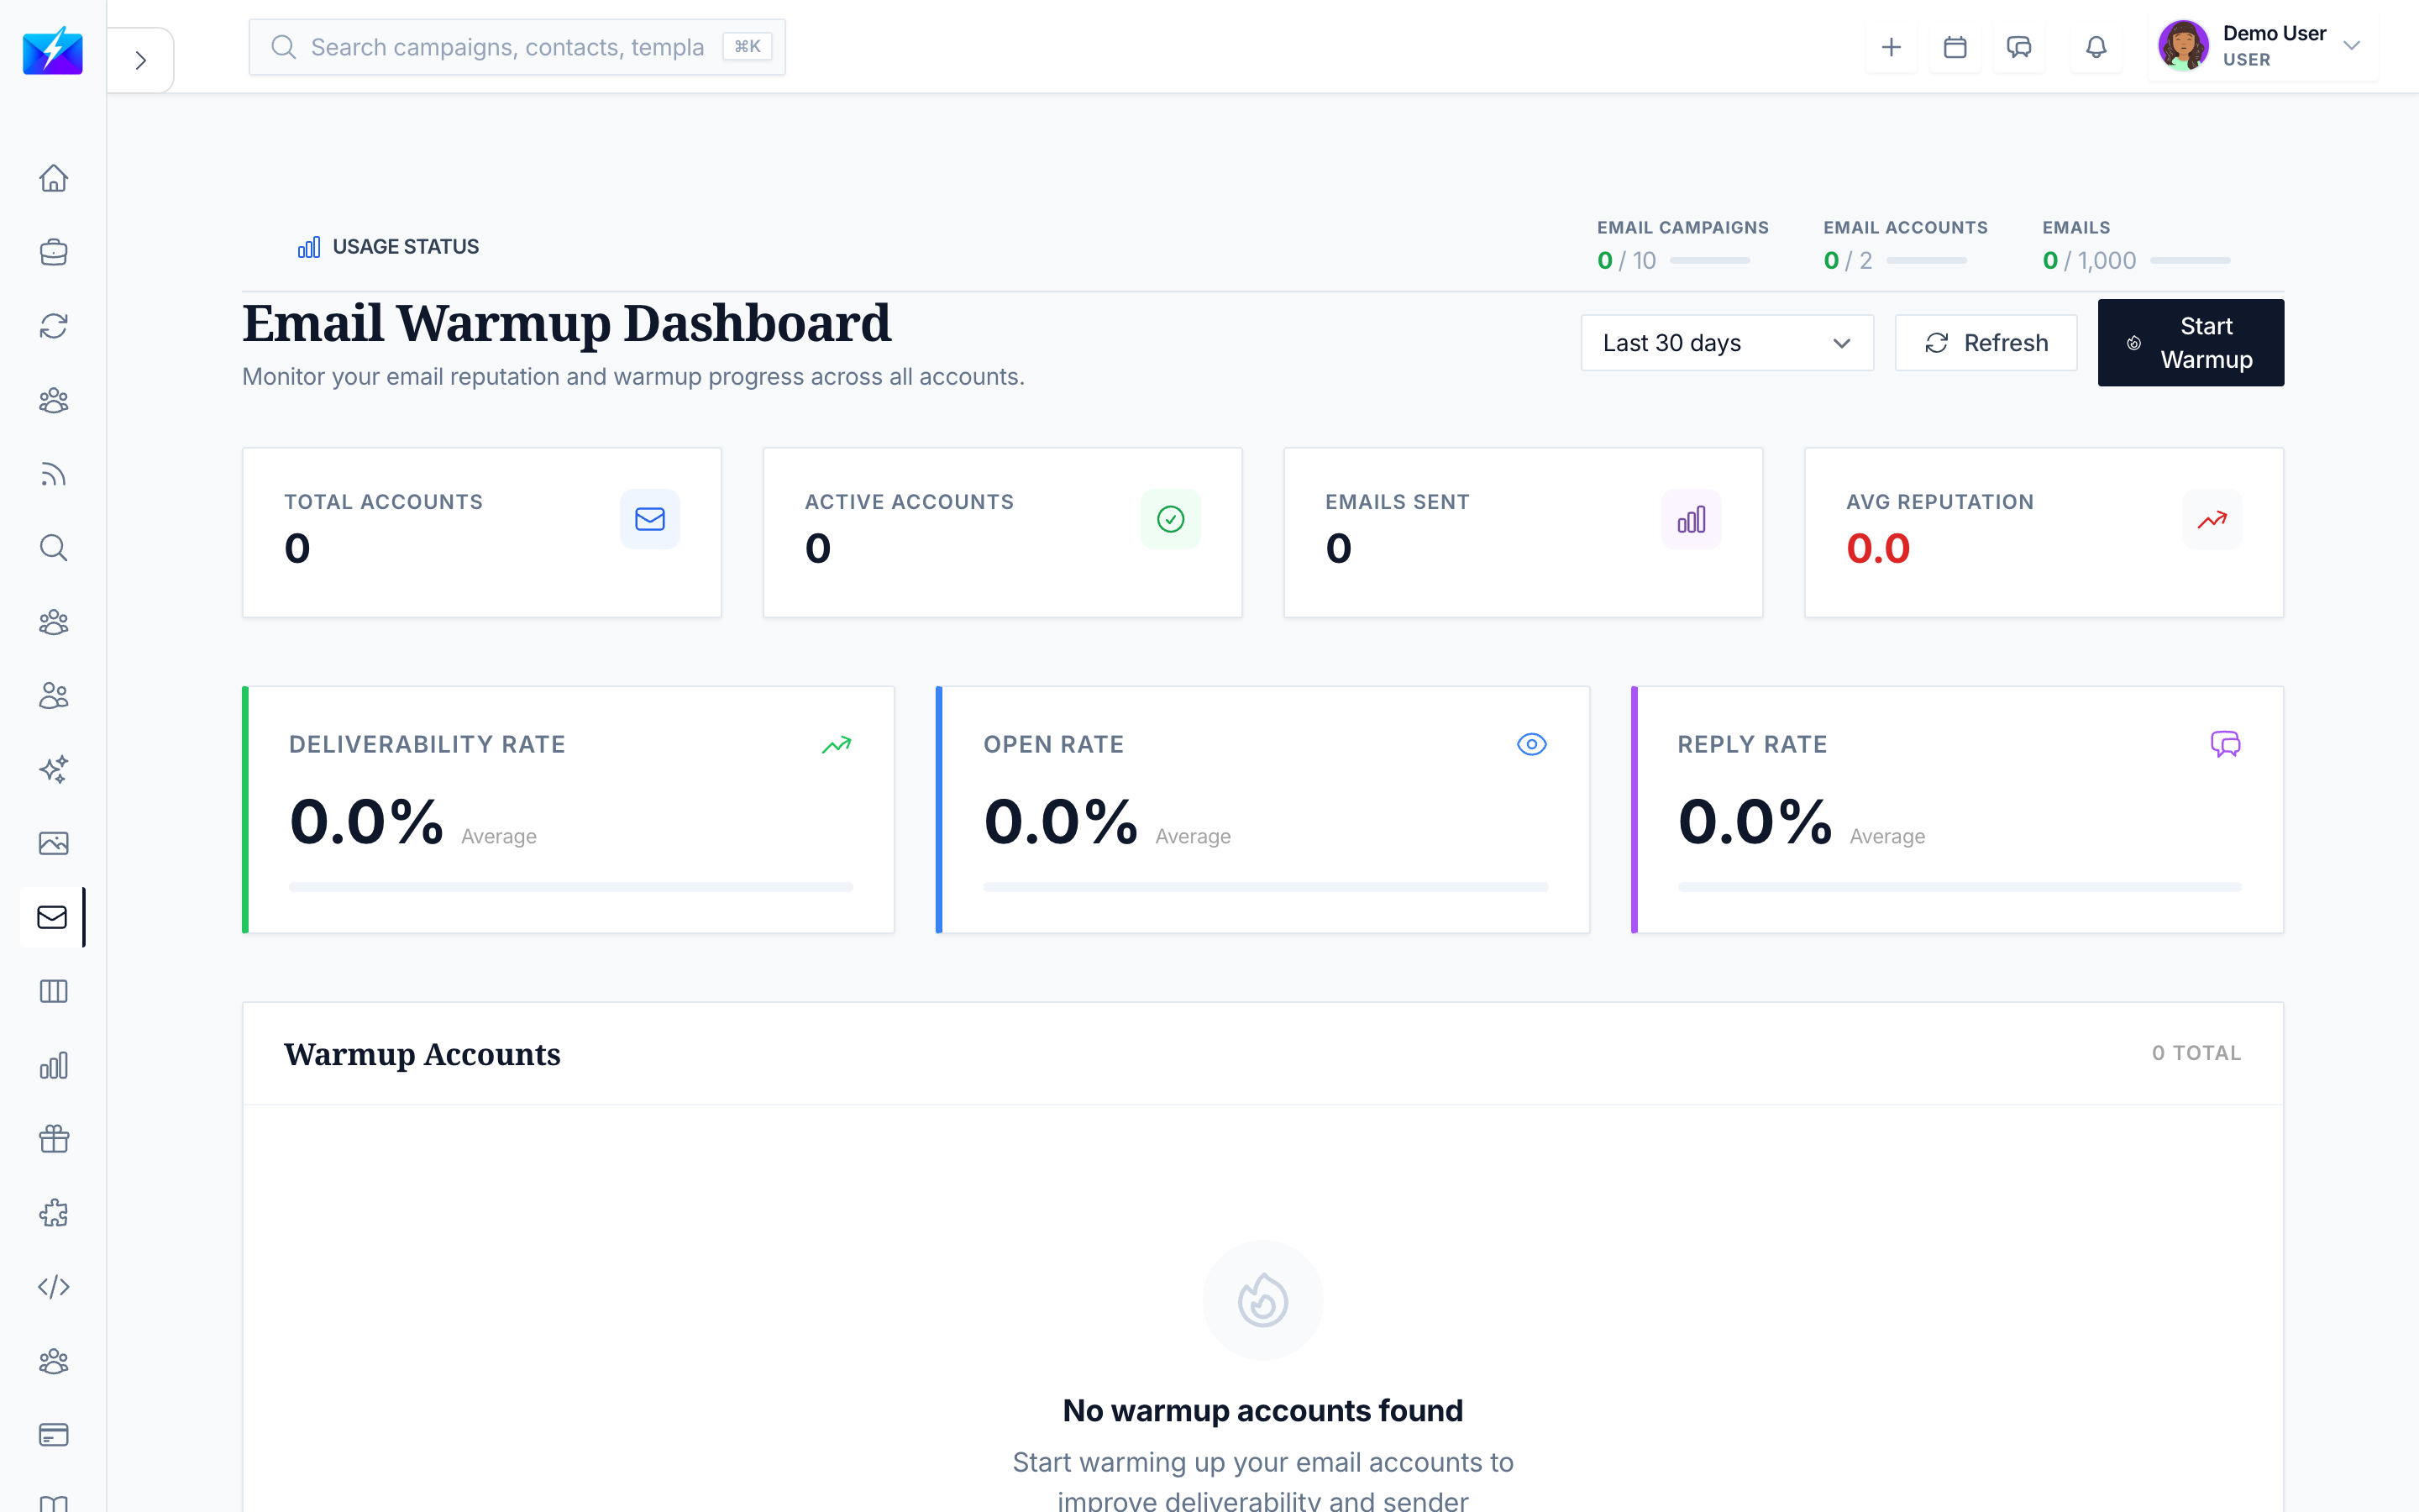
Task: Click the Demo User avatar
Action: click(2183, 46)
